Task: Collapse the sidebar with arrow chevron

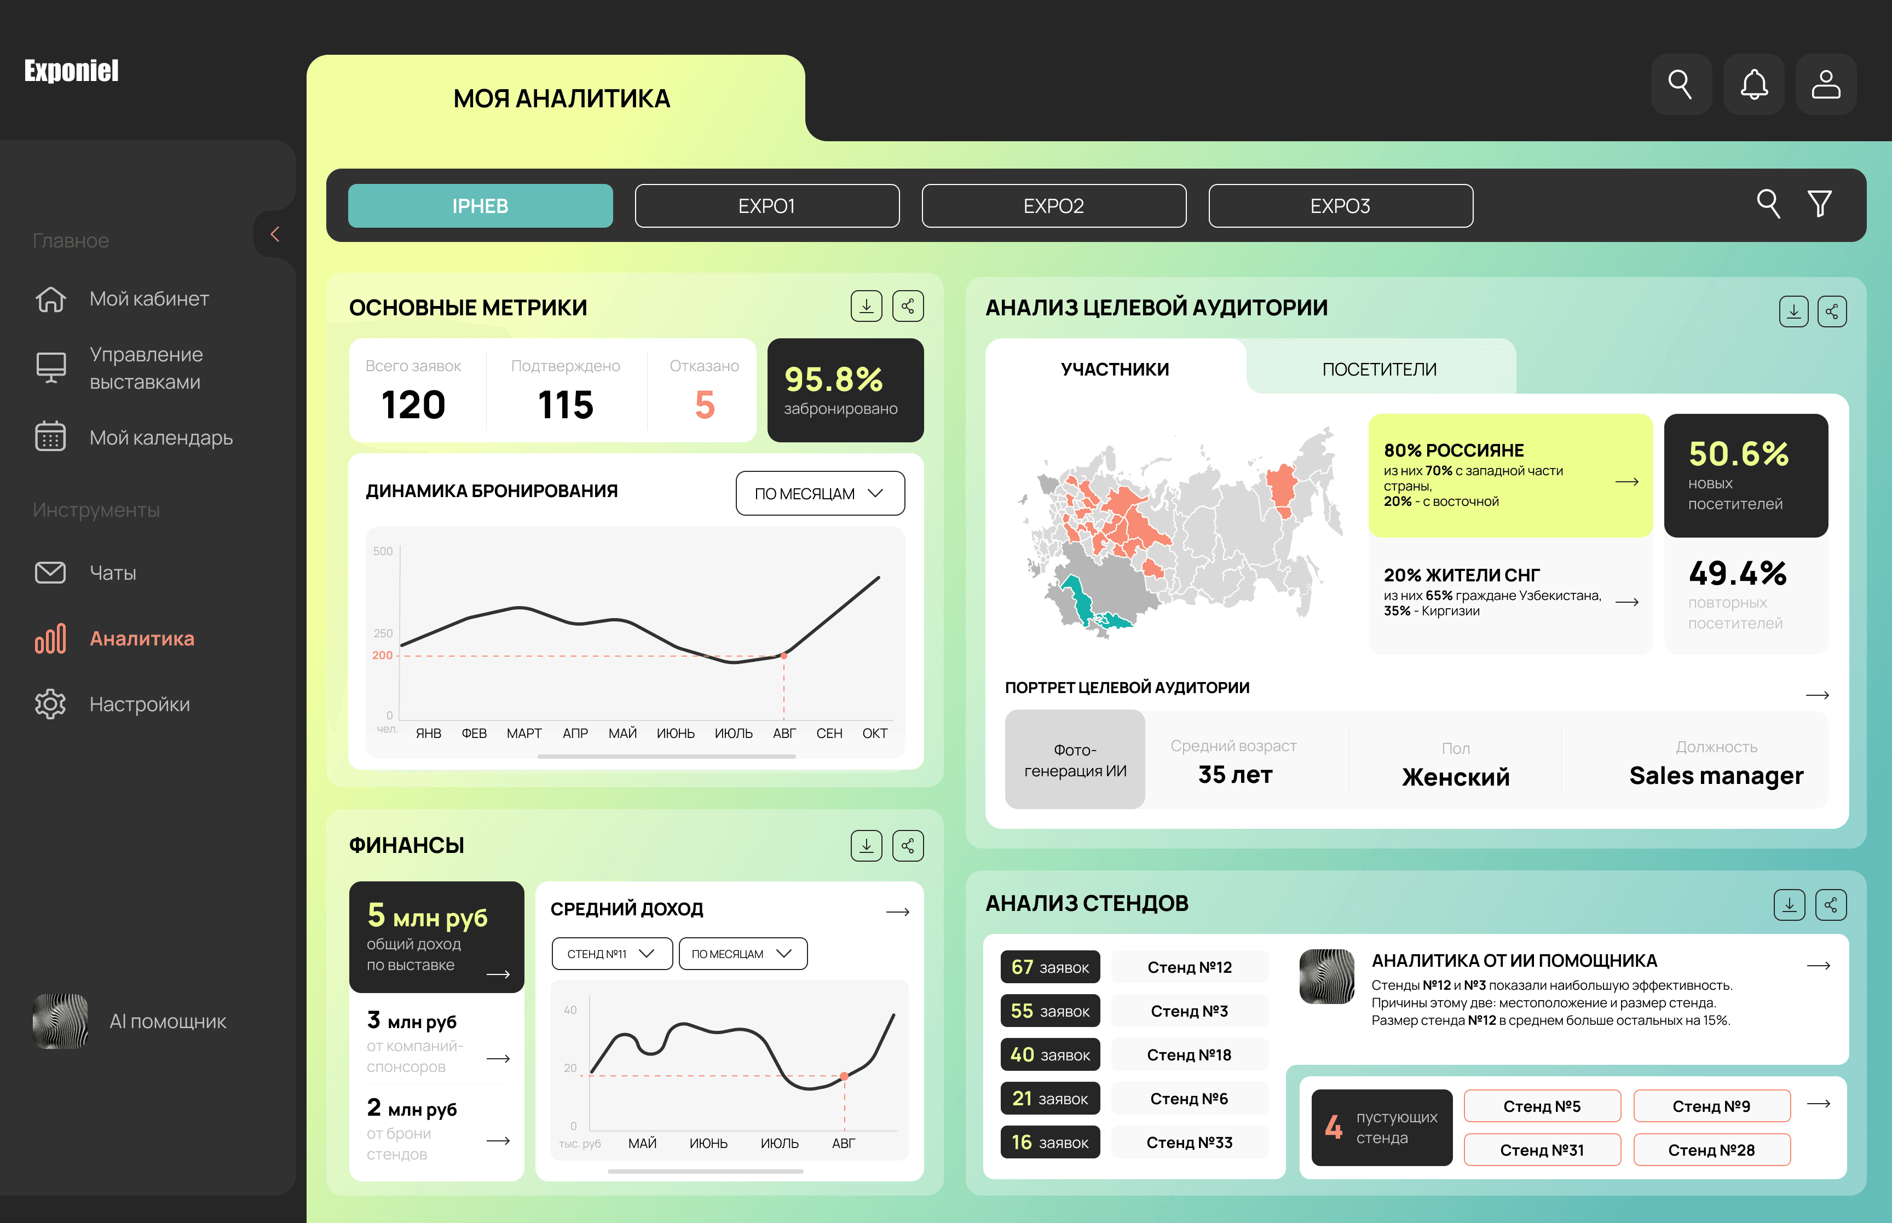Action: pos(275,234)
